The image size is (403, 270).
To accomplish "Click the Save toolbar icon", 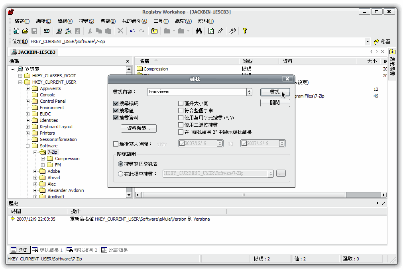I will [33, 31].
